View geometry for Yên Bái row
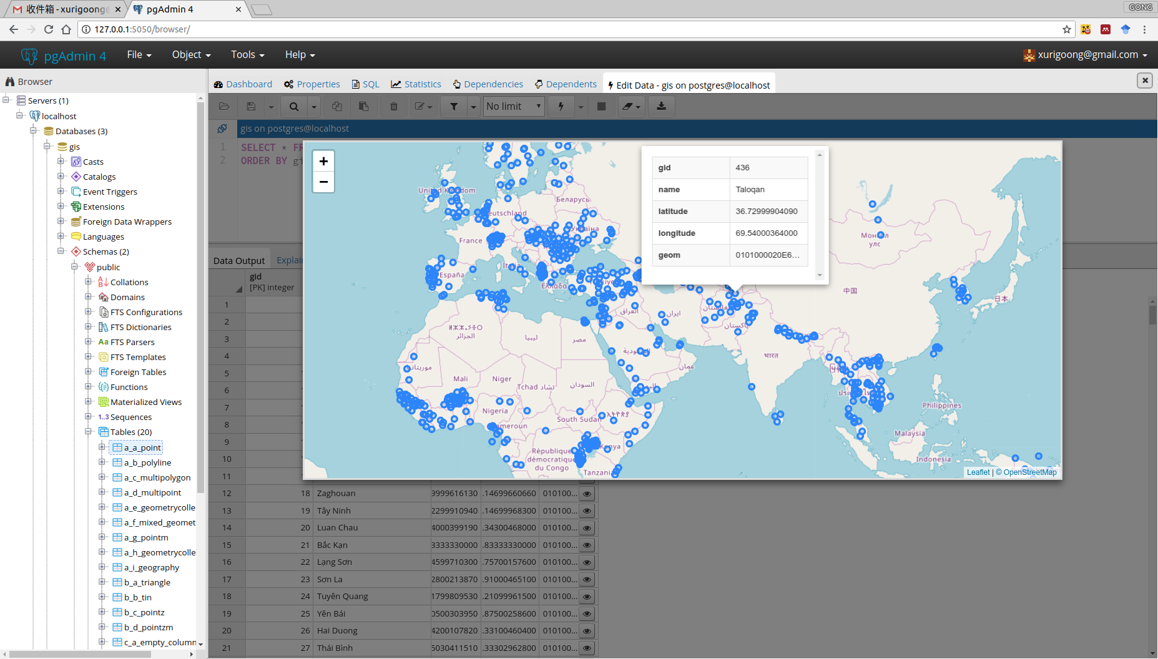The width and height of the screenshot is (1158, 659). point(587,614)
